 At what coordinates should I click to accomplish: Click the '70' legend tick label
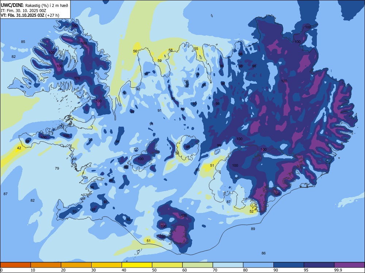tap(215, 270)
